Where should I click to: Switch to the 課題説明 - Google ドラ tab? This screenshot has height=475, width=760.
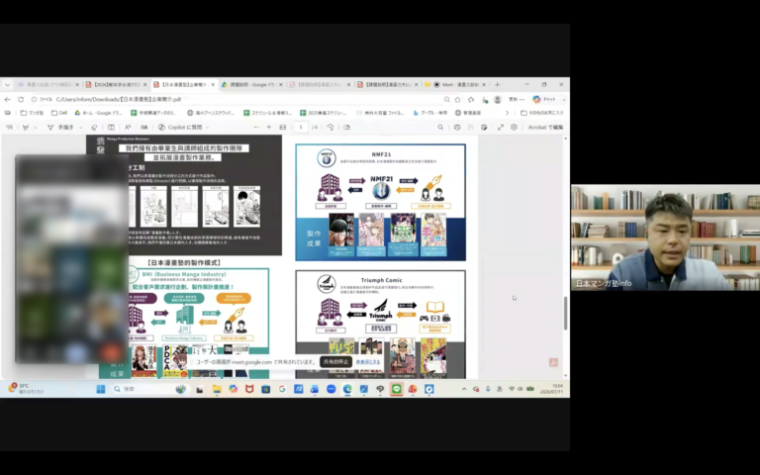pyautogui.click(x=251, y=84)
